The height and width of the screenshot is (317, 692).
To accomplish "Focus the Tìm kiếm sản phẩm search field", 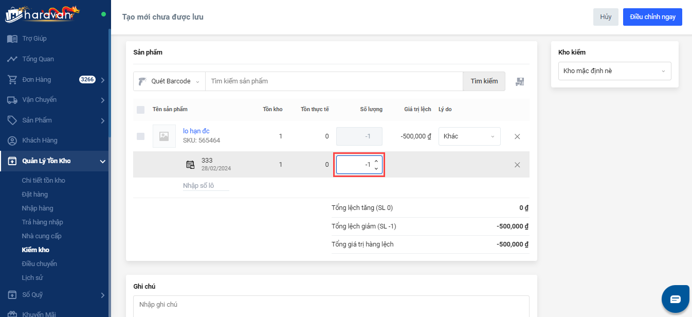I will [x=334, y=81].
